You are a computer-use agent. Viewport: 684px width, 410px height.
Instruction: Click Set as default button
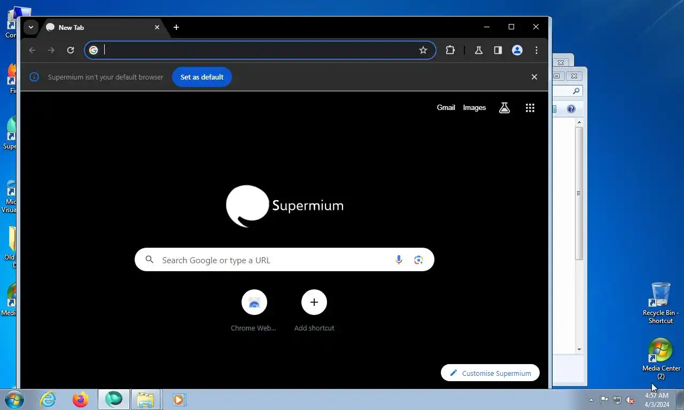(202, 77)
